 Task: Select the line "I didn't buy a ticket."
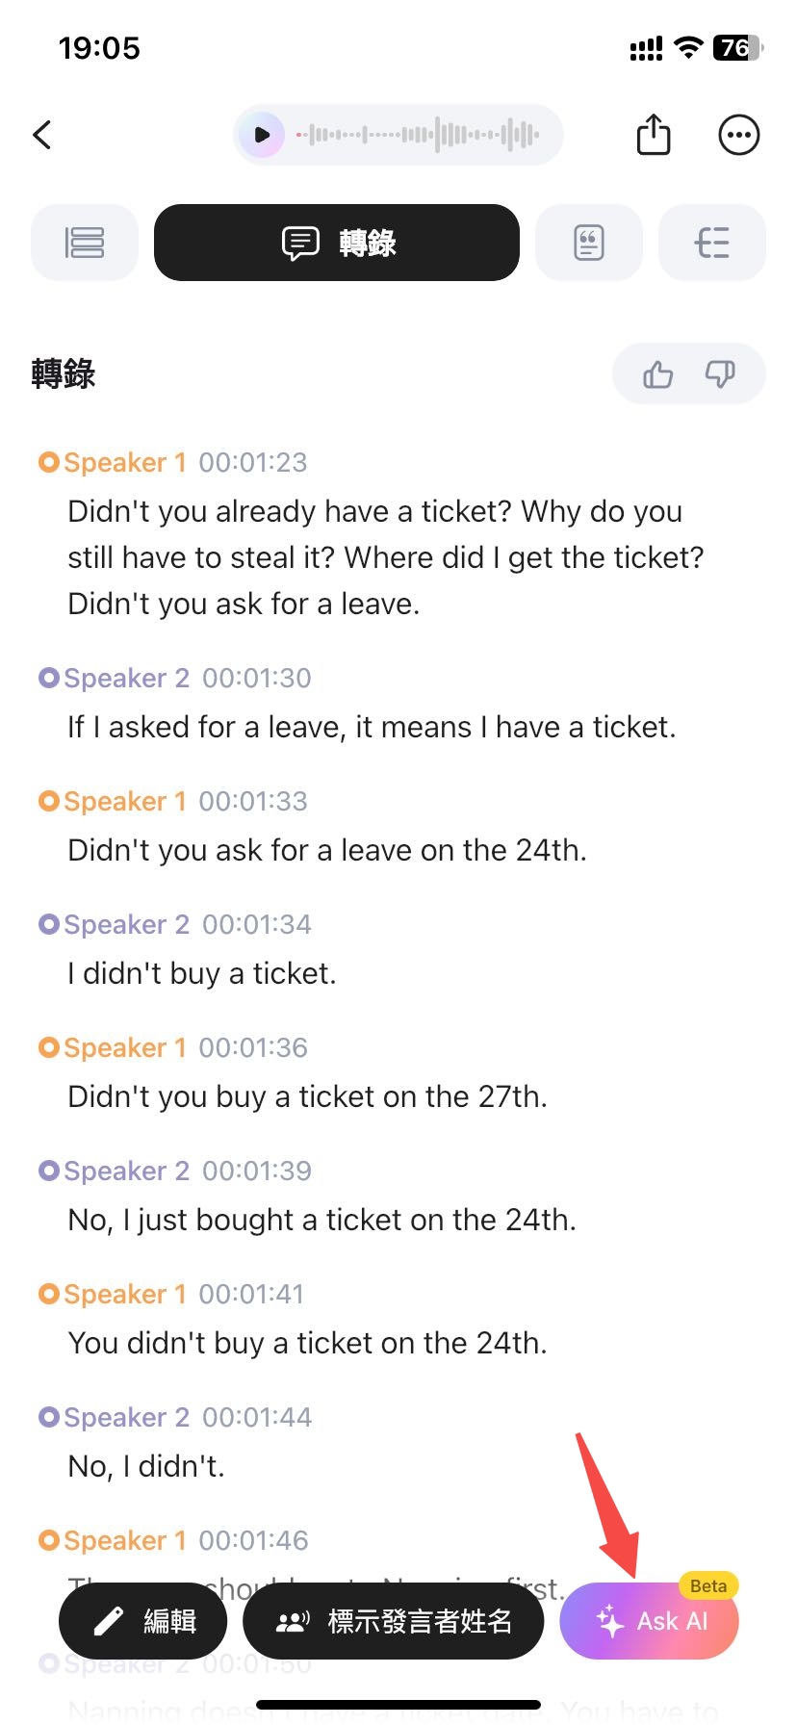[x=202, y=973]
